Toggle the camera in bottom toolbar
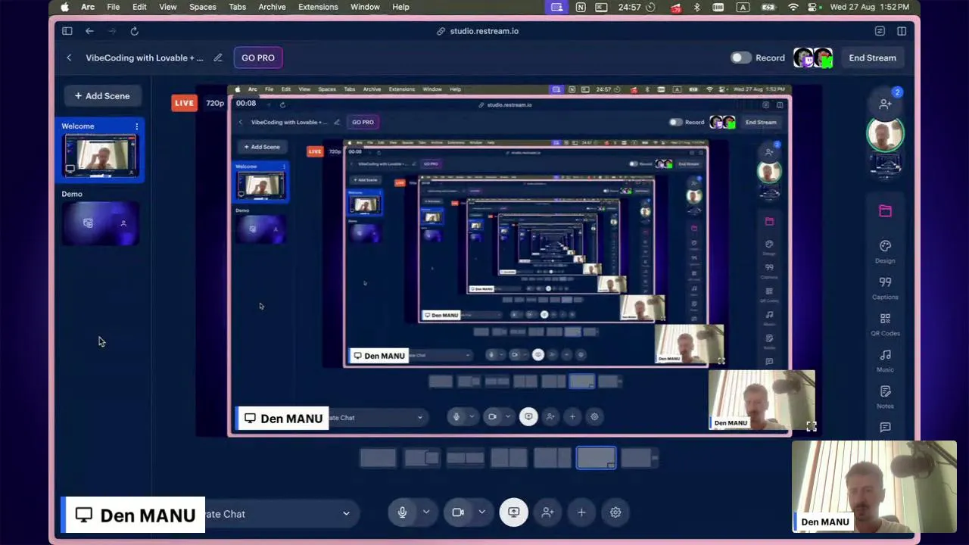The width and height of the screenshot is (969, 545). click(x=458, y=512)
